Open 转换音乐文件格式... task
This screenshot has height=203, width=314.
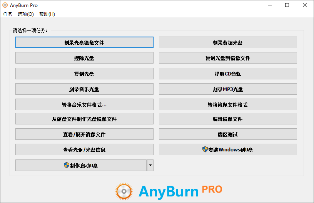coord(84,104)
